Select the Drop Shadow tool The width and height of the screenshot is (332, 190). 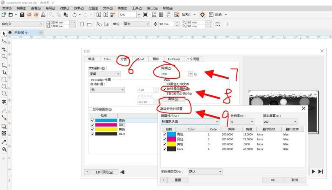4,126
